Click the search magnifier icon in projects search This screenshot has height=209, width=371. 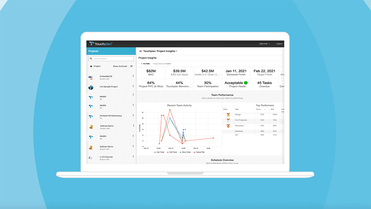[x=91, y=59]
